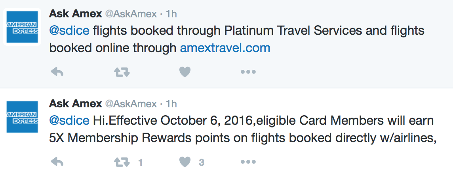
Task: Like the first Ask Amex tweet
Action: point(185,72)
